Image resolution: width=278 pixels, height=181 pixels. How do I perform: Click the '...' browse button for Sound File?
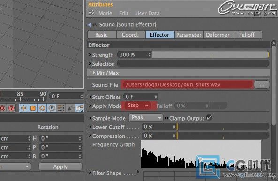[262, 85]
